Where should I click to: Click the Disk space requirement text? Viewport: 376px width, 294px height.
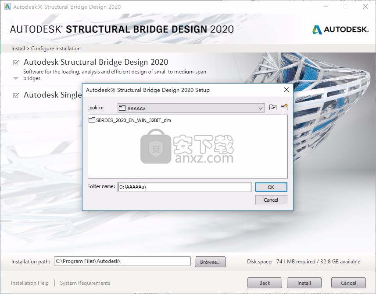[x=303, y=262]
